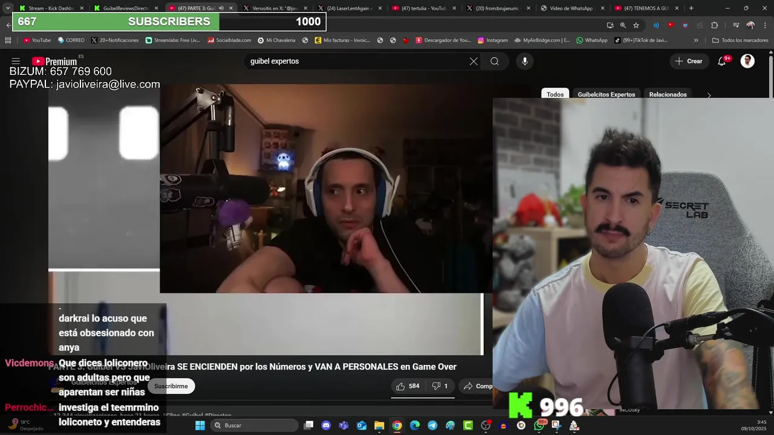Click the Windows Start button
Image resolution: width=774 pixels, height=435 pixels.
click(200, 425)
